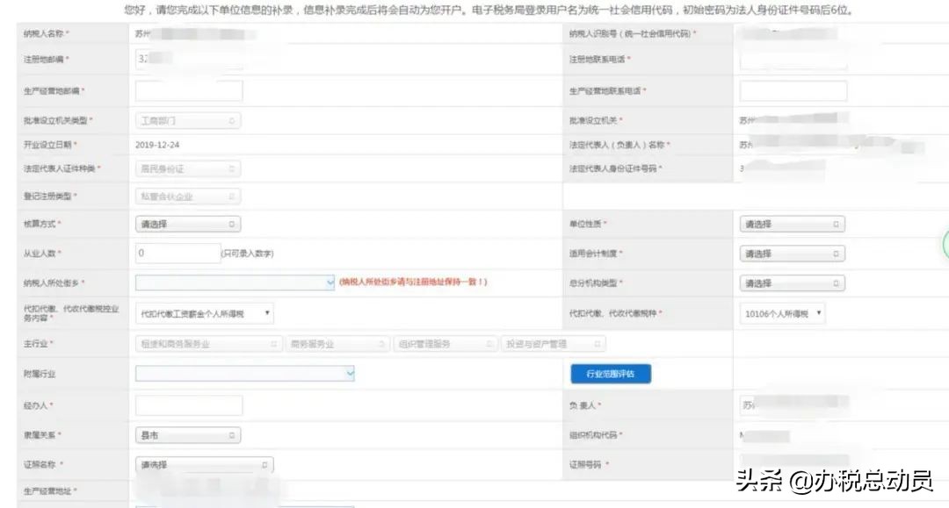The height and width of the screenshot is (508, 949).
Task: Open the 总分机构类型 请选择 dropdown
Action: (x=792, y=283)
